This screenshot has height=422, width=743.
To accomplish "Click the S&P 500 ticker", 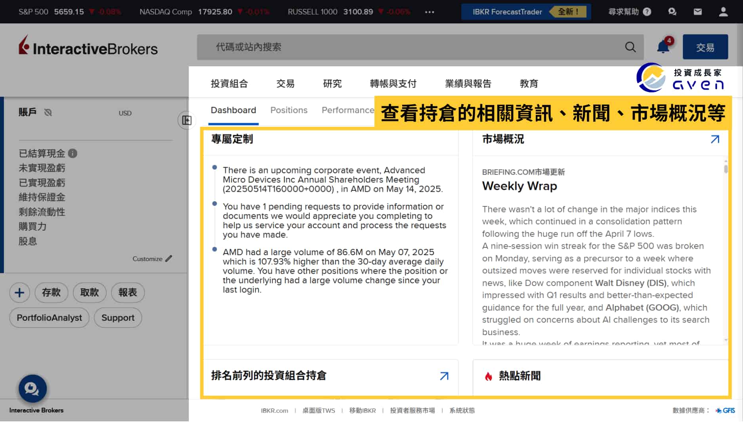I will click(x=70, y=12).
